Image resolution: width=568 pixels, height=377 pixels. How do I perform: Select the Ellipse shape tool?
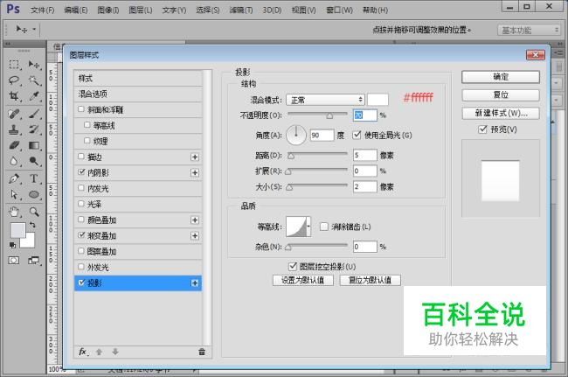click(34, 195)
